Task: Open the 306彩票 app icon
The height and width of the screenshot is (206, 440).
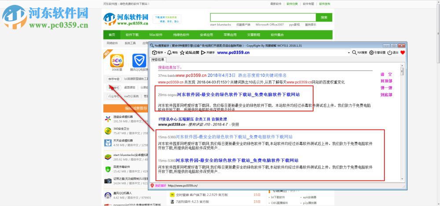Action: [x=117, y=61]
